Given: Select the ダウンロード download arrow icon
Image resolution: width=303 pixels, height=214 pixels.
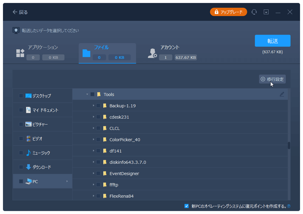Looking at the screenshot, I should point(28,167).
